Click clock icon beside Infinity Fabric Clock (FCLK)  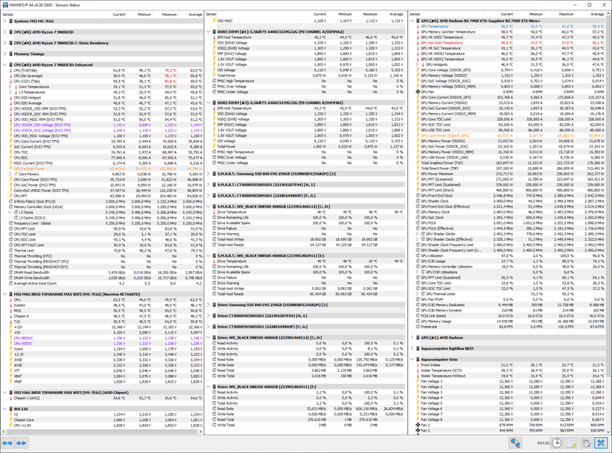point(11,201)
